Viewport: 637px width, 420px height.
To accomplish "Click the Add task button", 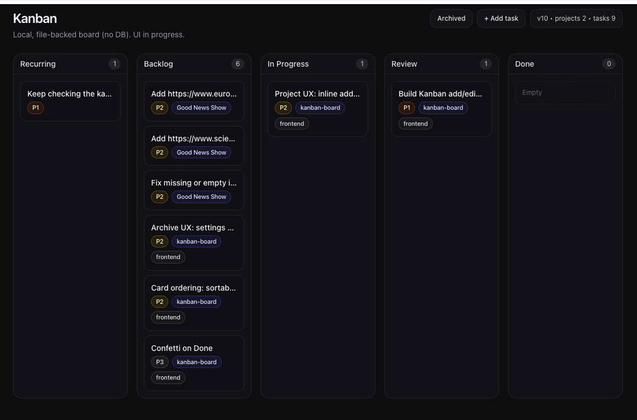I will 501,19.
